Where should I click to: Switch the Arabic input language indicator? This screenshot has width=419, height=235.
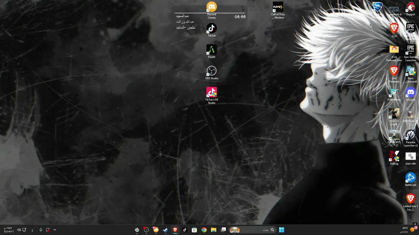point(32,230)
